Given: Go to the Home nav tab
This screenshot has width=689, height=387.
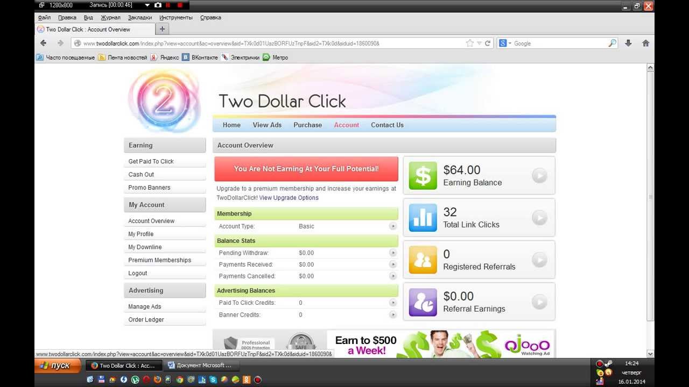Looking at the screenshot, I should 231,125.
